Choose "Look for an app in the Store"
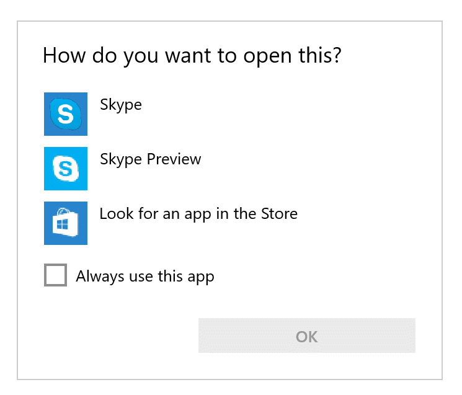The image size is (462, 395). [x=198, y=214]
